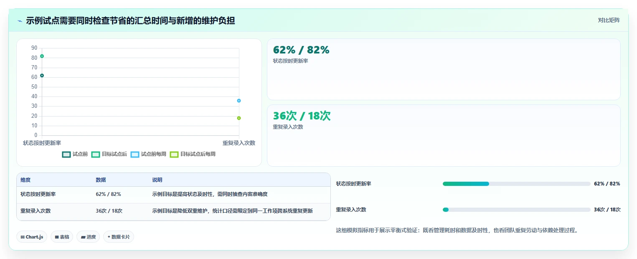
Task: Click the chart point at value 62
Action: point(42,76)
